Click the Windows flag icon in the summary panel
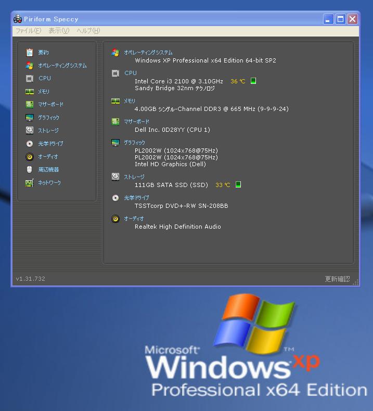The height and width of the screenshot is (411, 373). pyautogui.click(x=115, y=53)
